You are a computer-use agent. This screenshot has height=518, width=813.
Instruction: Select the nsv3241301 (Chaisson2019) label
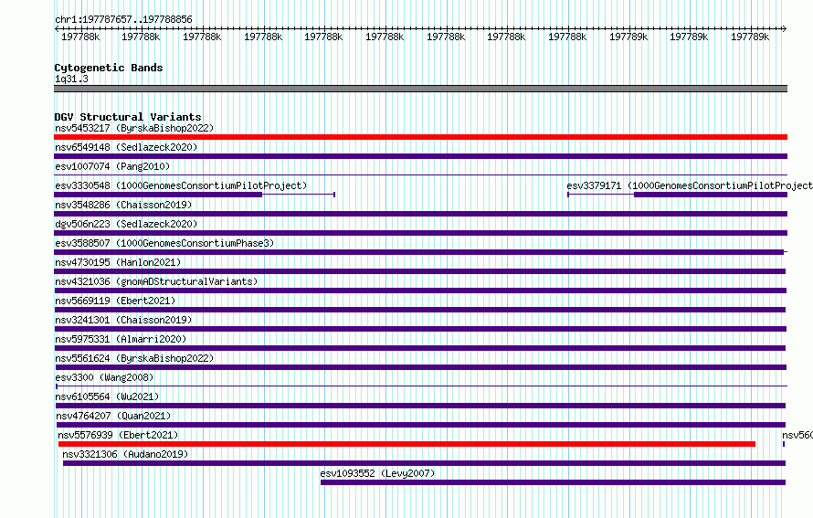(123, 320)
